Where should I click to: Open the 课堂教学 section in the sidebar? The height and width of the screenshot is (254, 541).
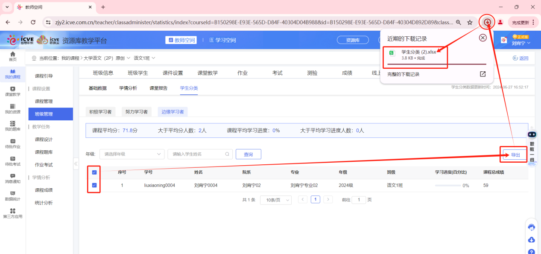click(13, 91)
